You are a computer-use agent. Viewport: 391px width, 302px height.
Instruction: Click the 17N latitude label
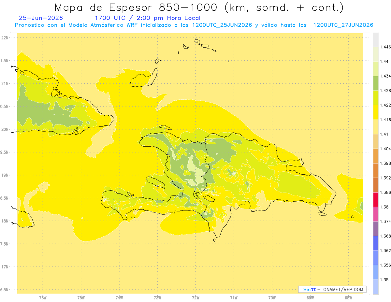click(5, 267)
